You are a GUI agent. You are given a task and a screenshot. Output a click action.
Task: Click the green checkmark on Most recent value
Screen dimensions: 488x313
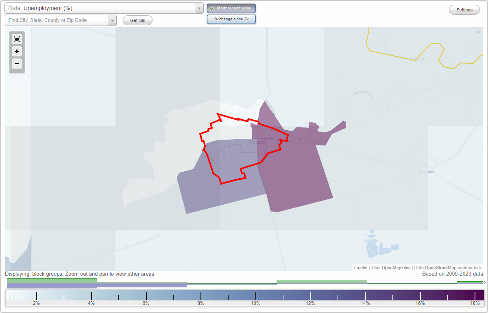212,8
